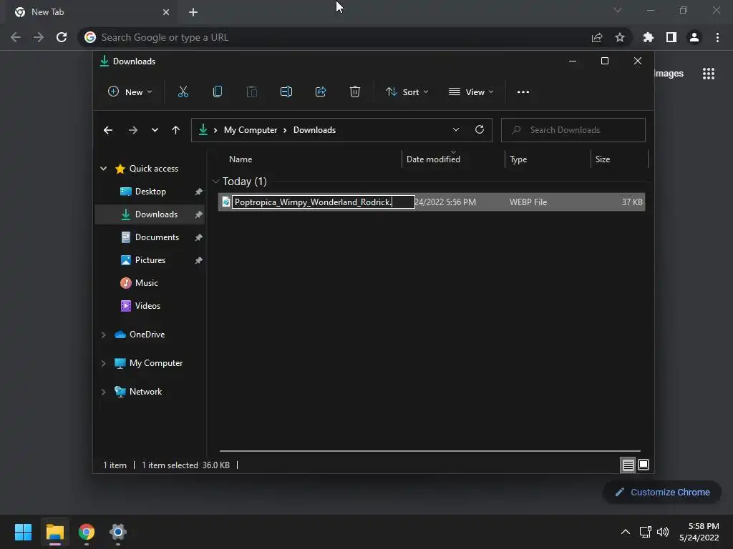
Task: Click My Computer in address breadcrumb
Action: point(250,130)
